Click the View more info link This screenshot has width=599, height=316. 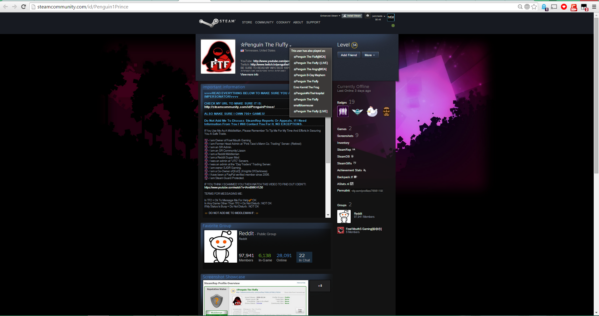click(x=249, y=75)
